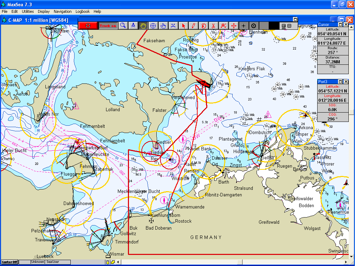The height and width of the screenshot is (266, 355).
Task: Select the black plus mark tool
Action: coord(243,26)
